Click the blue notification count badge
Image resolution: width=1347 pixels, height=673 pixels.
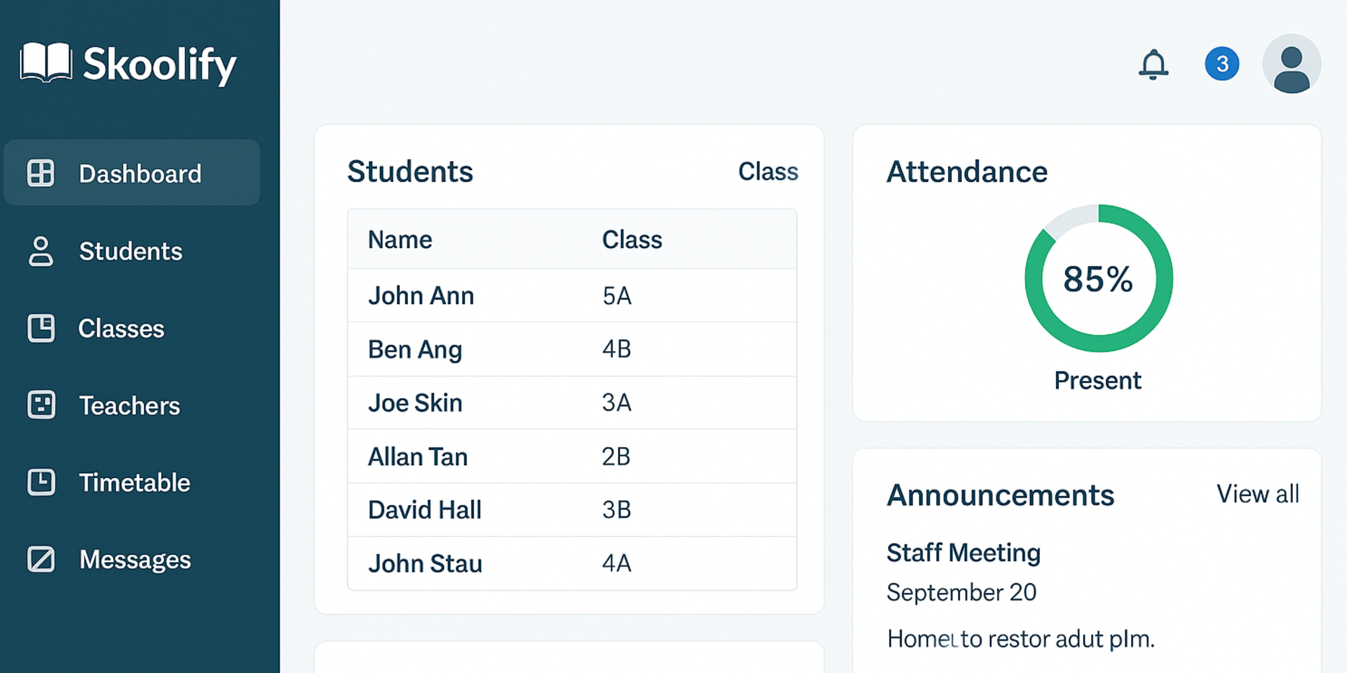(1222, 63)
